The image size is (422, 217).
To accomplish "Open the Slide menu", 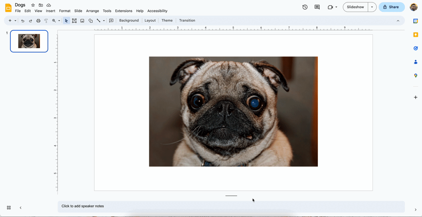I will [x=78, y=11].
